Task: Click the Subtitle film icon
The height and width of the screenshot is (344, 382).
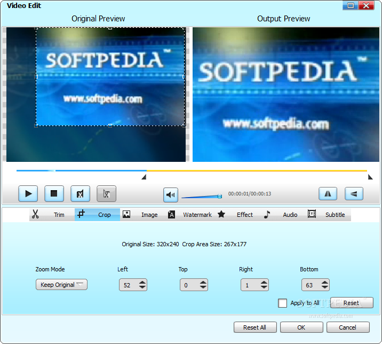Action: click(312, 214)
